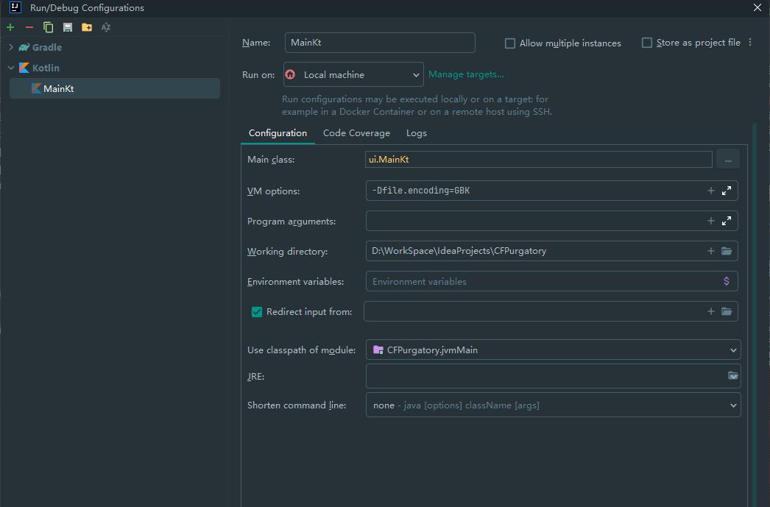Screen dimensions: 770x507
Task: Enable Store as project file checkbox
Action: pos(647,43)
